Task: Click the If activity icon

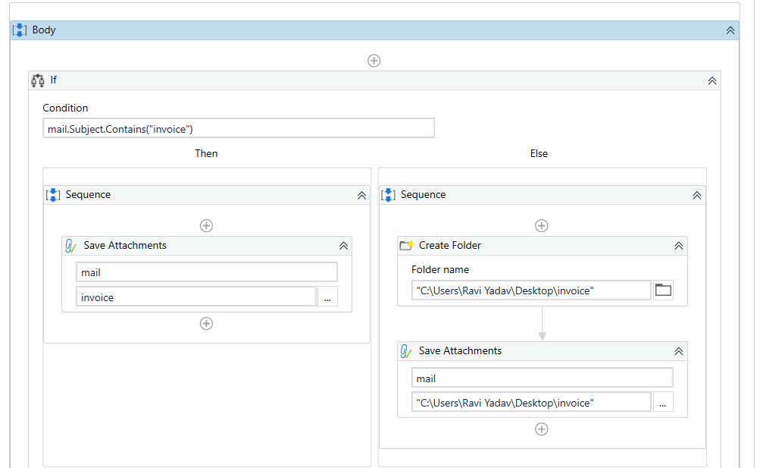Action: 38,80
